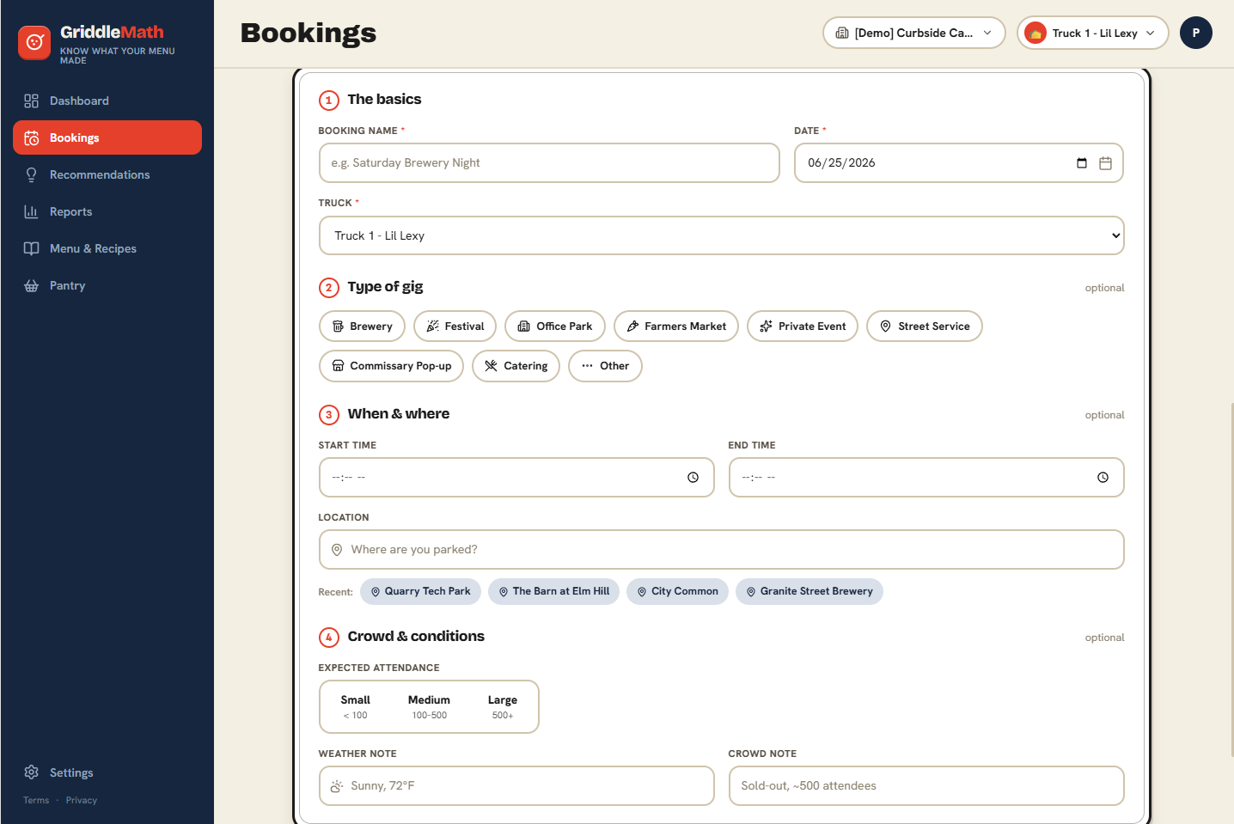Open the native date picker icon
1234x824 pixels.
1082,163
